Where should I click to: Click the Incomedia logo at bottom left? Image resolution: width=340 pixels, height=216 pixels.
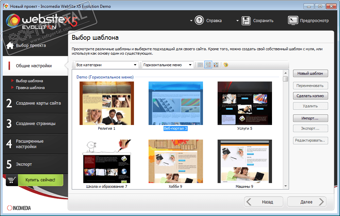[x=19, y=208]
